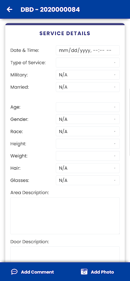Tap the Add Photo button label
Screen dimensions: 130x281
click(102, 272)
